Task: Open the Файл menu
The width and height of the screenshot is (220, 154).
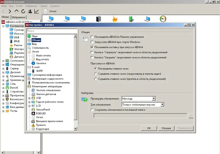Action: click(4, 6)
